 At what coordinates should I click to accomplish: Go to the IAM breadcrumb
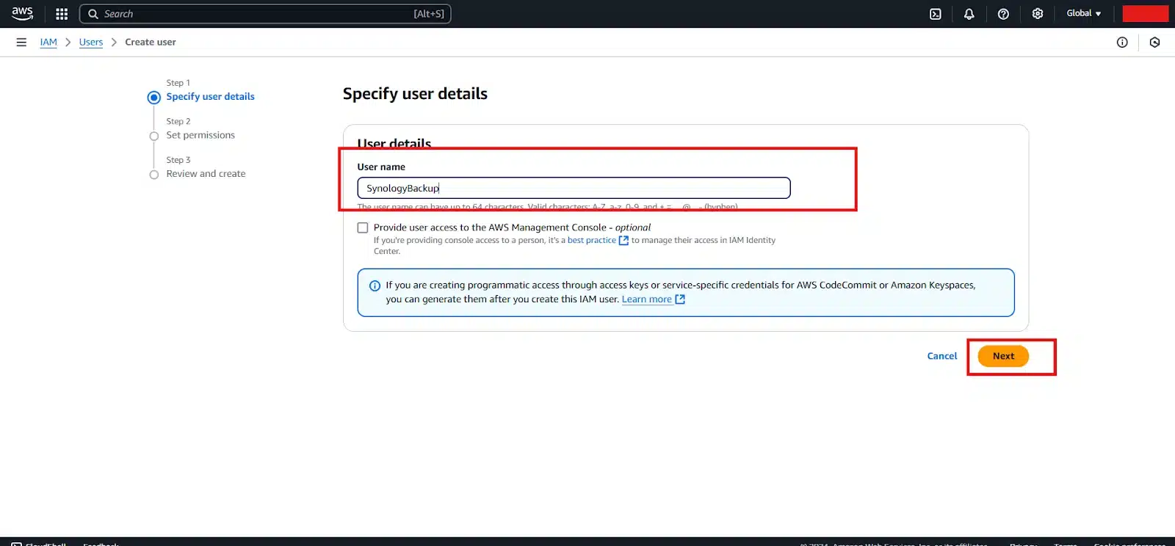point(48,43)
